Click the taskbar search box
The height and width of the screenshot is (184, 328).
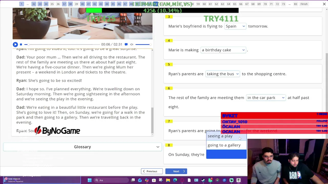(111, 180)
